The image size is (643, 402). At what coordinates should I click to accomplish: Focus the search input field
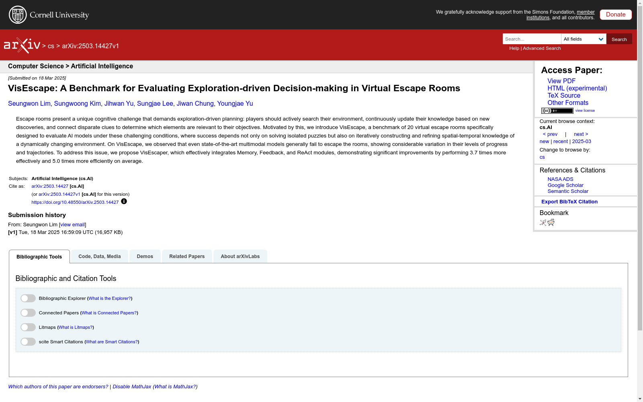[x=532, y=39]
